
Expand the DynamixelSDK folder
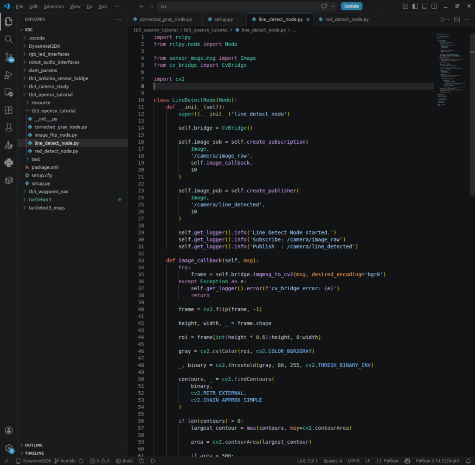(x=73, y=46)
